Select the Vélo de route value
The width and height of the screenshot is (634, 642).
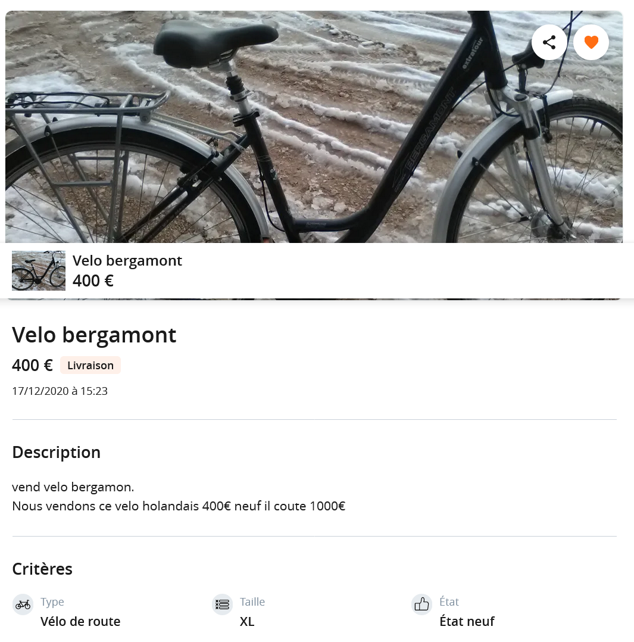(x=80, y=621)
